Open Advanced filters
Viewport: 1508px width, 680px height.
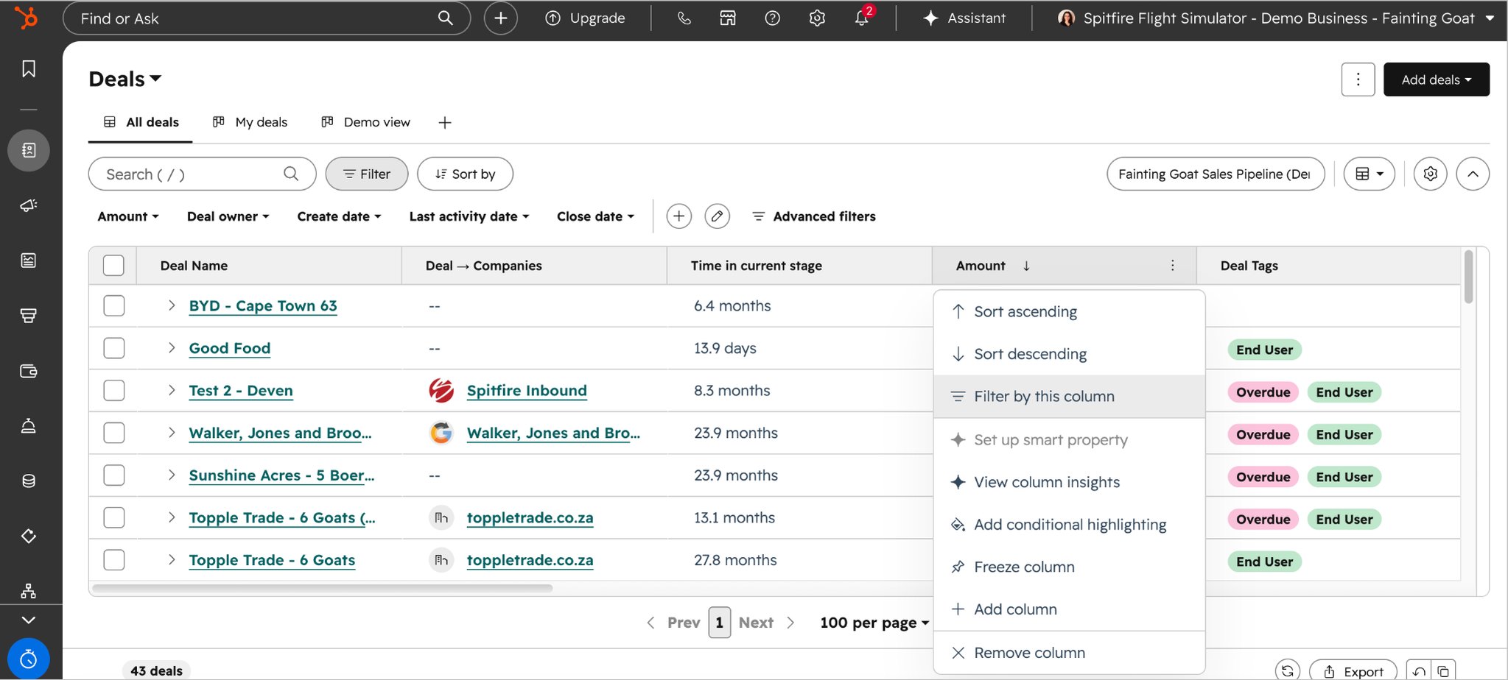tap(814, 216)
